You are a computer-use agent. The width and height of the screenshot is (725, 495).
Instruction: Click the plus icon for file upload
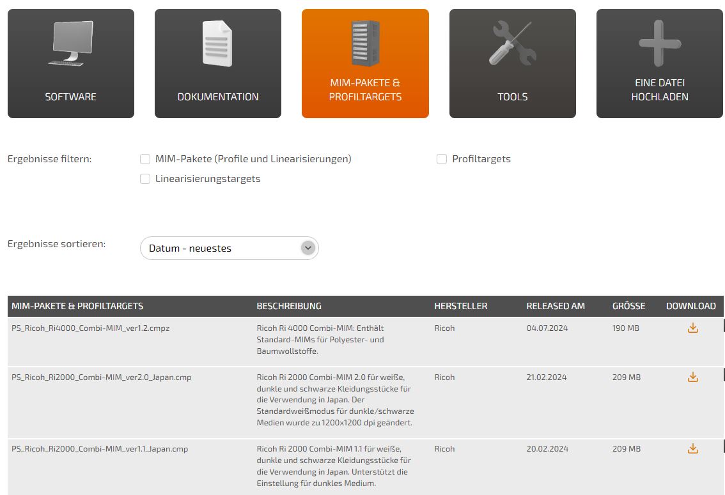coord(660,43)
